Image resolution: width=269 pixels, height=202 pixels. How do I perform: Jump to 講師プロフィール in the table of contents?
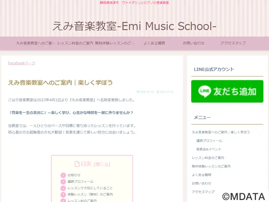[x=80, y=181]
